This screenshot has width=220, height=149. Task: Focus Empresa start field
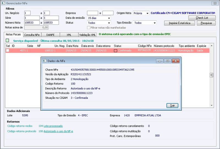pyautogui.click(x=93, y=13)
